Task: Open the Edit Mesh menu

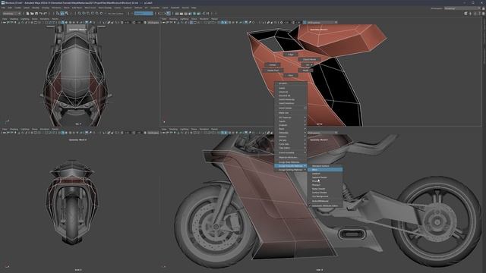Action: pos(77,8)
